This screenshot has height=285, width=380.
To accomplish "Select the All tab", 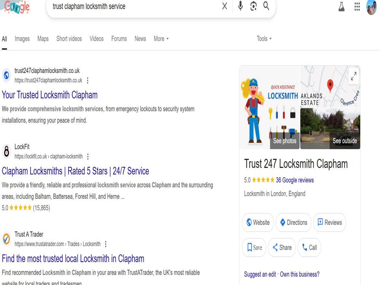I will [x=4, y=39].
